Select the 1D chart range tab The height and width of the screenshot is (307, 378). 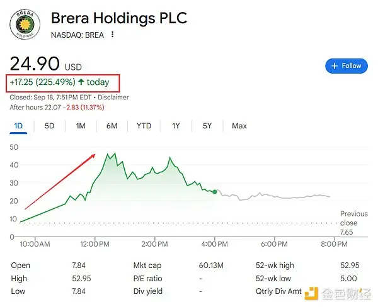(18, 126)
